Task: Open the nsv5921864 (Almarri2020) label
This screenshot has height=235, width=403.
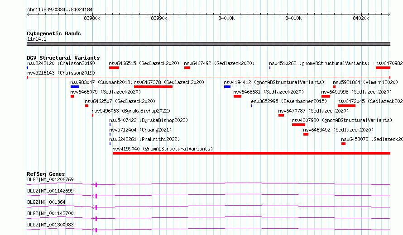Action: coord(365,82)
